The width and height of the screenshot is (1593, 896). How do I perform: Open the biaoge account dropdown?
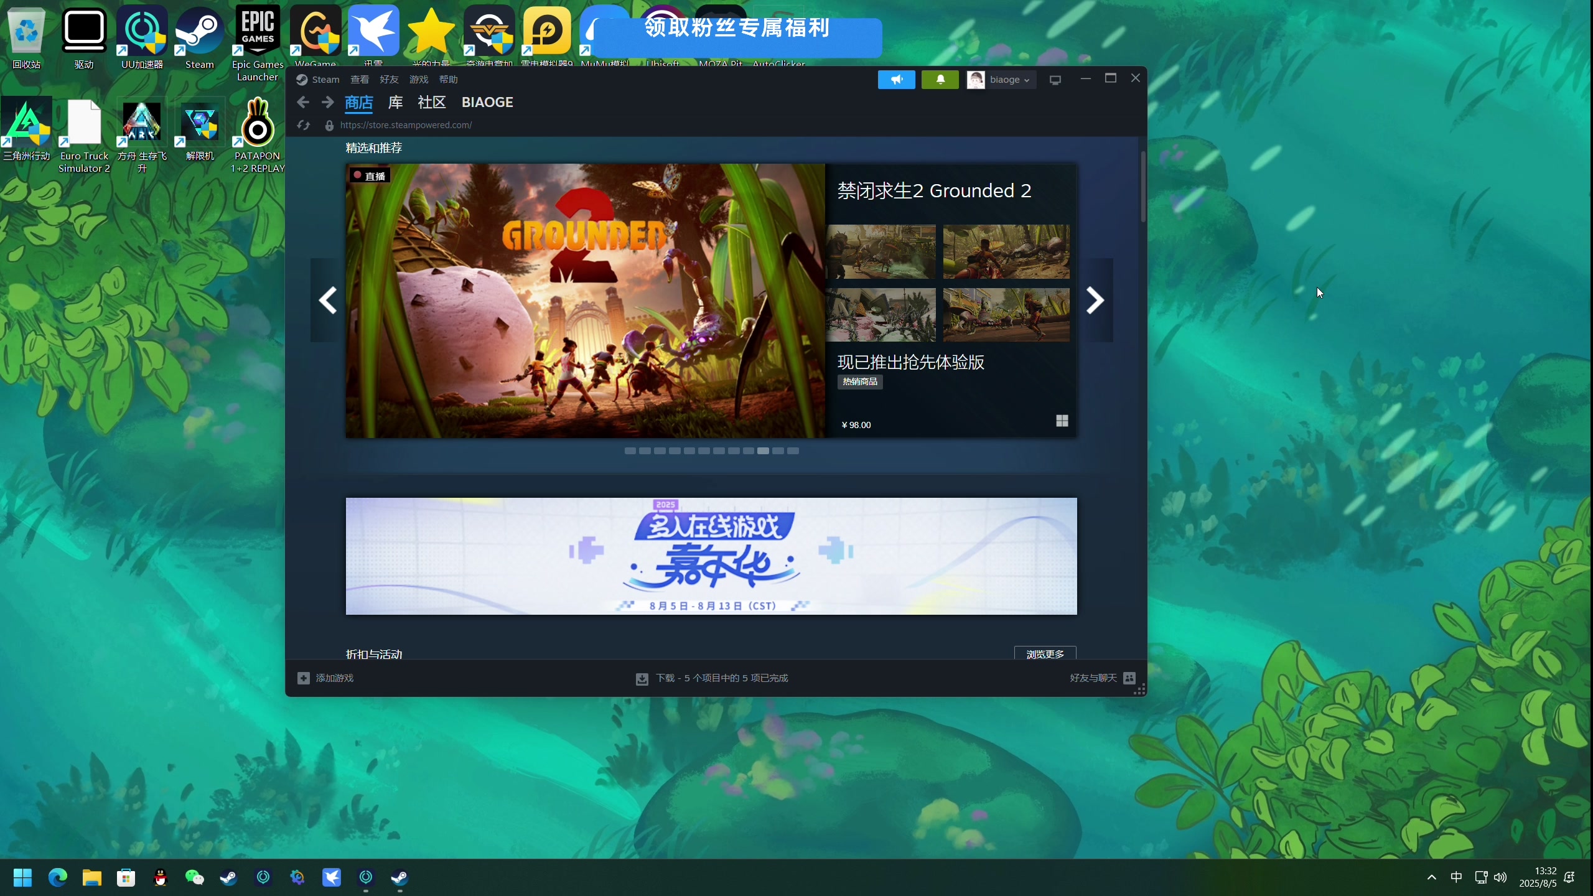[1009, 80]
